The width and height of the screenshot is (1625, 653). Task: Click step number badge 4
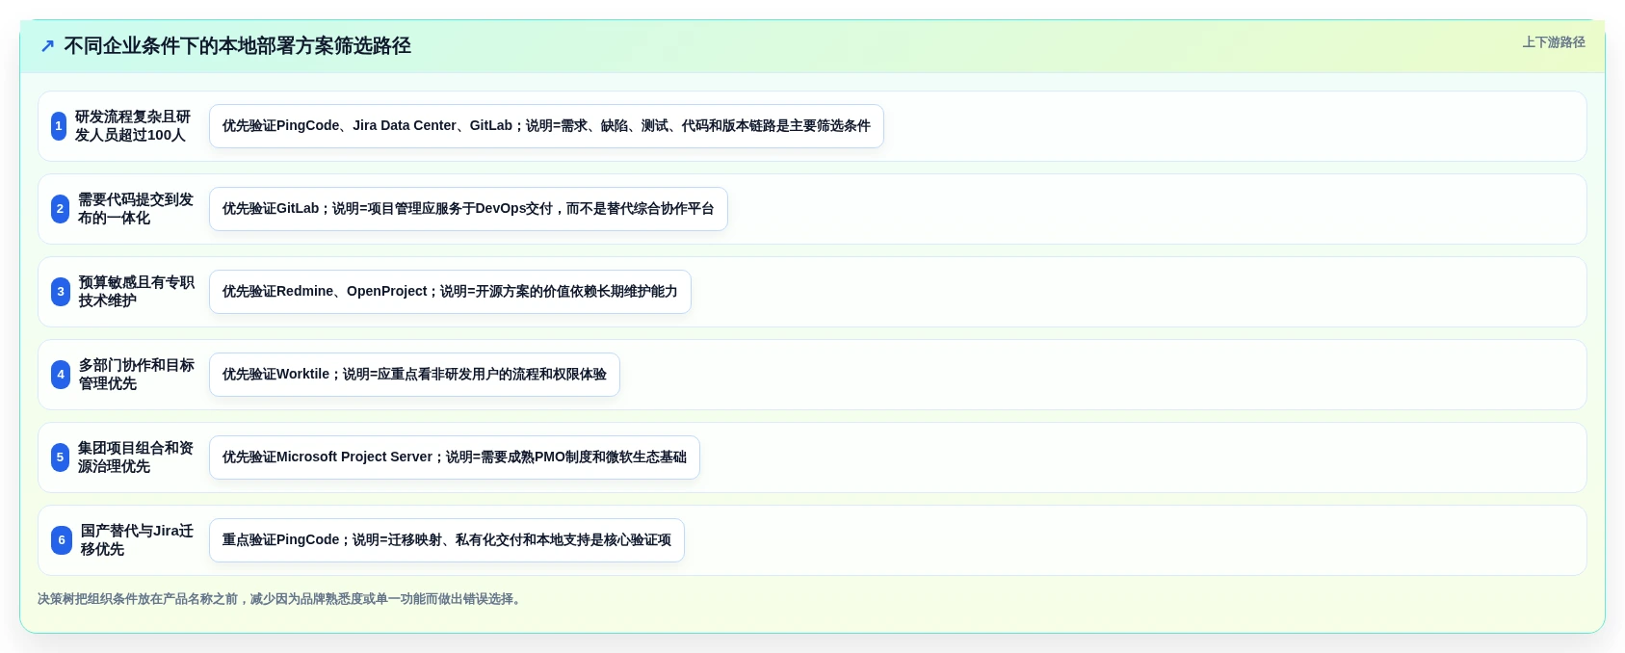61,375
